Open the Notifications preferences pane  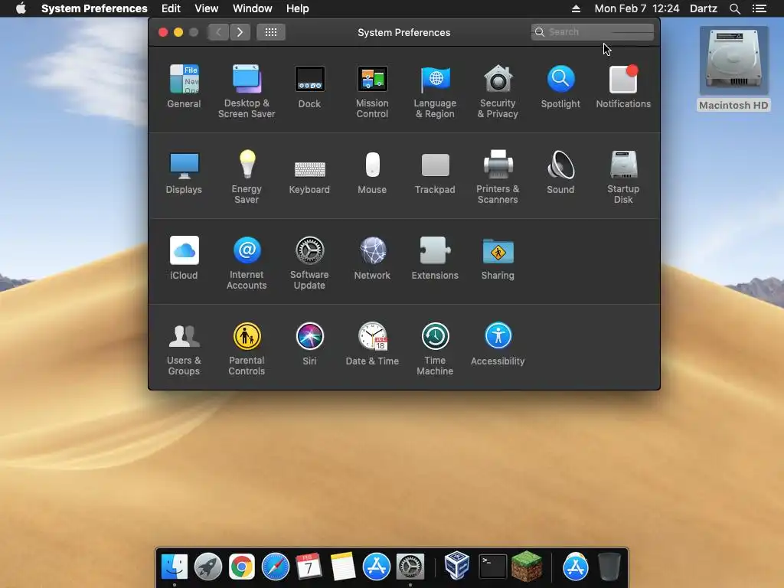pyautogui.click(x=623, y=86)
